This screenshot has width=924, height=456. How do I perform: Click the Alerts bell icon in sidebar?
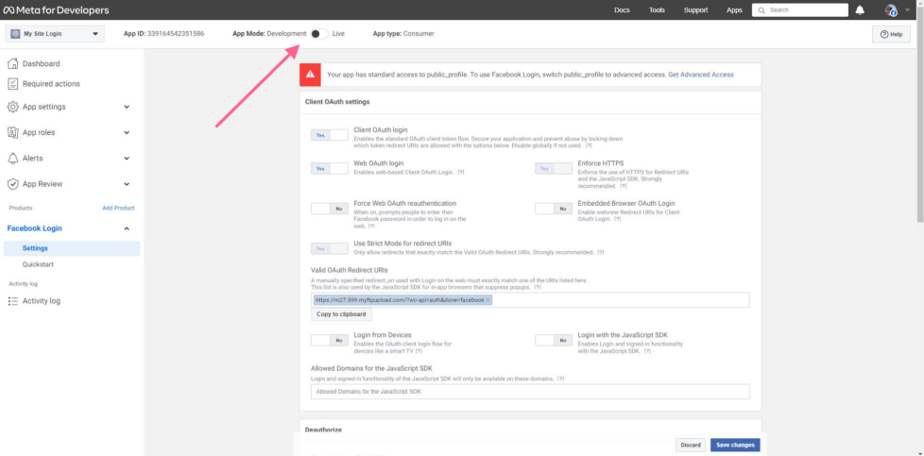(12, 158)
